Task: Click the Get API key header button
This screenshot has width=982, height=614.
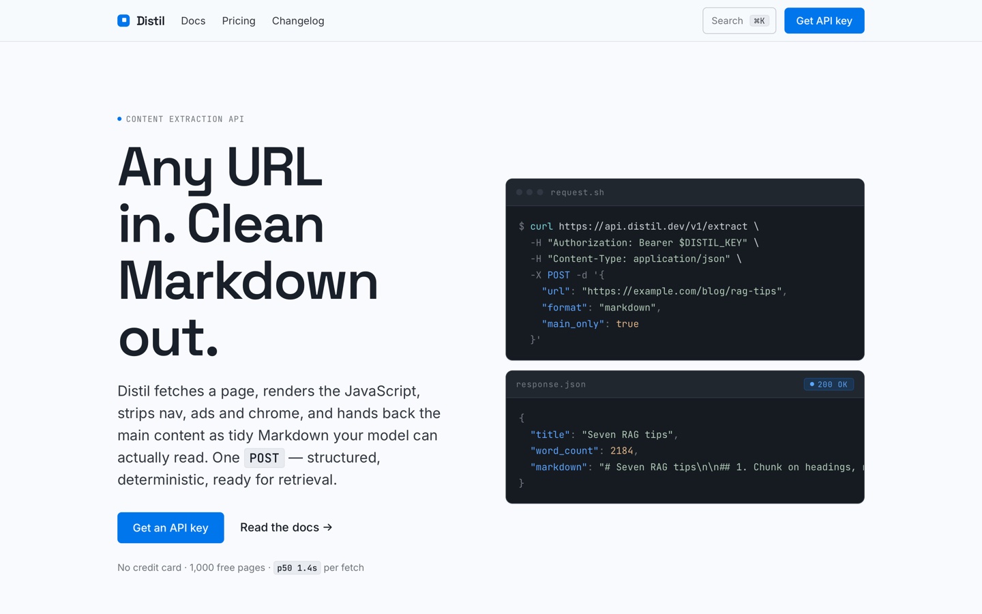Action: coord(824,20)
